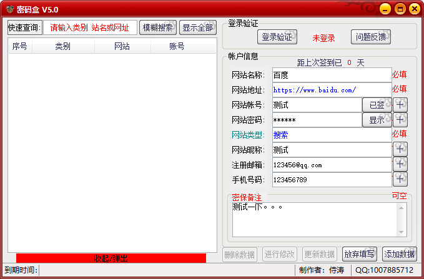The image size is (424, 279).
Task: Click the 必填 label beside 网站类型
Action: click(x=399, y=134)
